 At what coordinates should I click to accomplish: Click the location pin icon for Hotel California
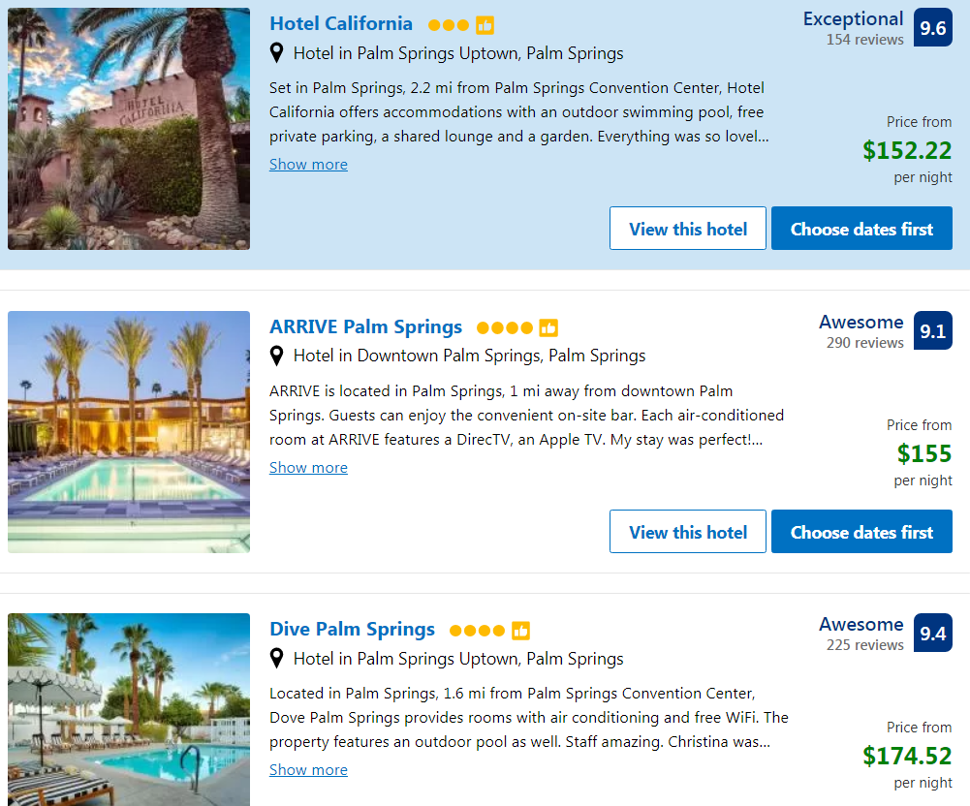click(x=278, y=53)
